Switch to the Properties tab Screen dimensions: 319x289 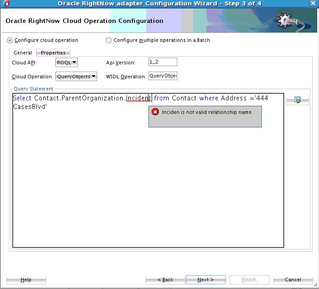click(x=53, y=53)
